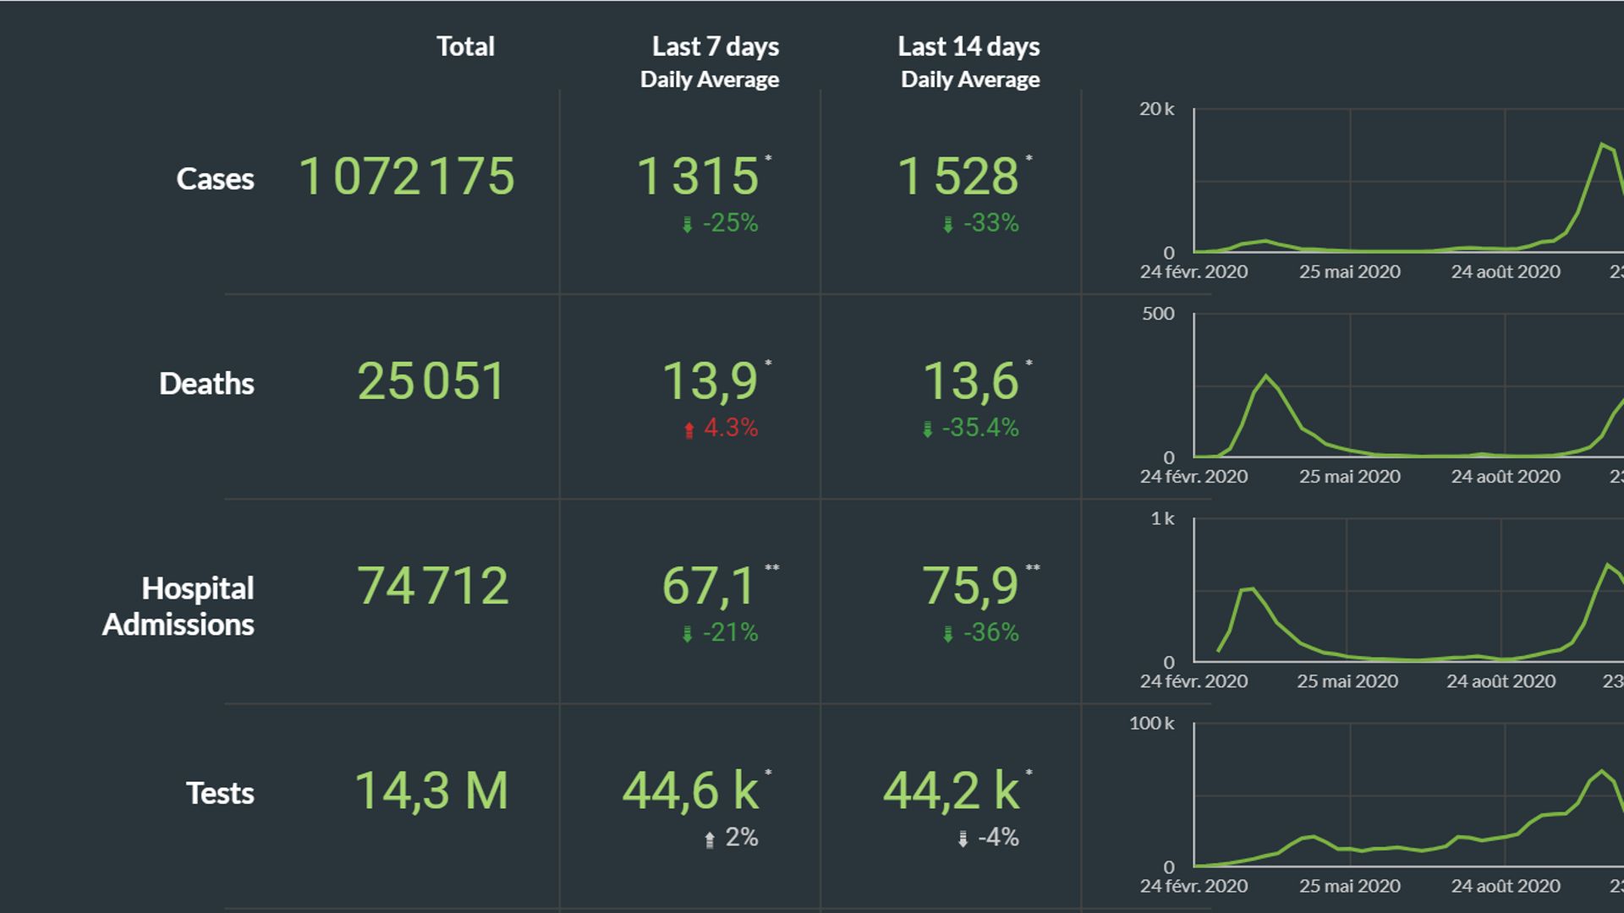This screenshot has width=1624, height=913.
Task: Click the -4% change under tests
Action: (998, 838)
